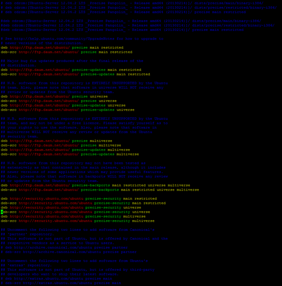Viewport: 282px width, 286px height.
Task: Select the "deb-src ... precise-updates universe" line
Action: coord(67,110)
